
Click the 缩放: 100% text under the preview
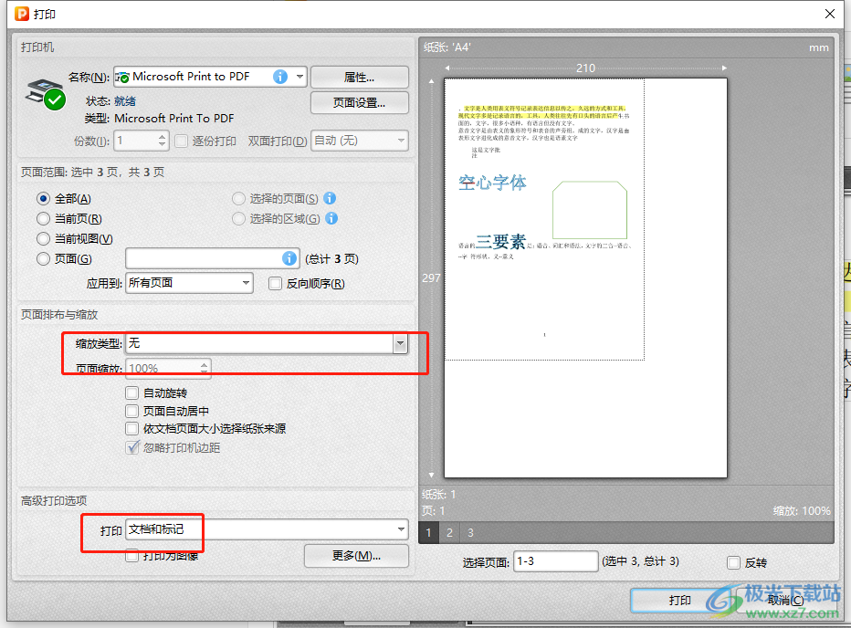click(802, 511)
